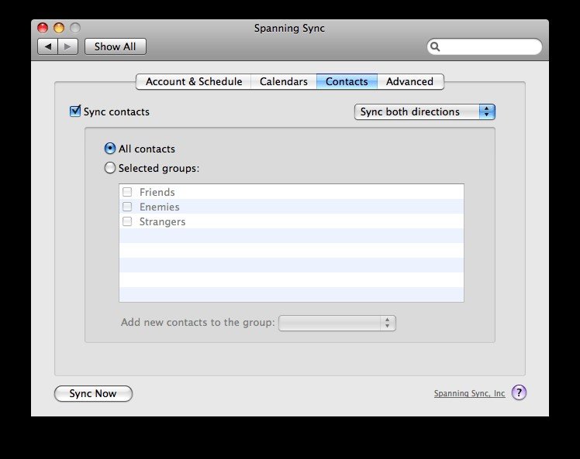Image resolution: width=580 pixels, height=459 pixels.
Task: Tick the Enemies group checkbox
Action: [127, 207]
